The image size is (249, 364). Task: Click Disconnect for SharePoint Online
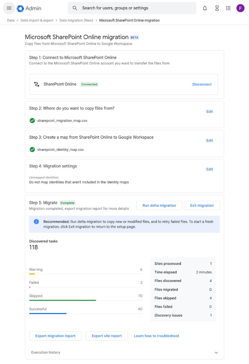[x=202, y=84]
